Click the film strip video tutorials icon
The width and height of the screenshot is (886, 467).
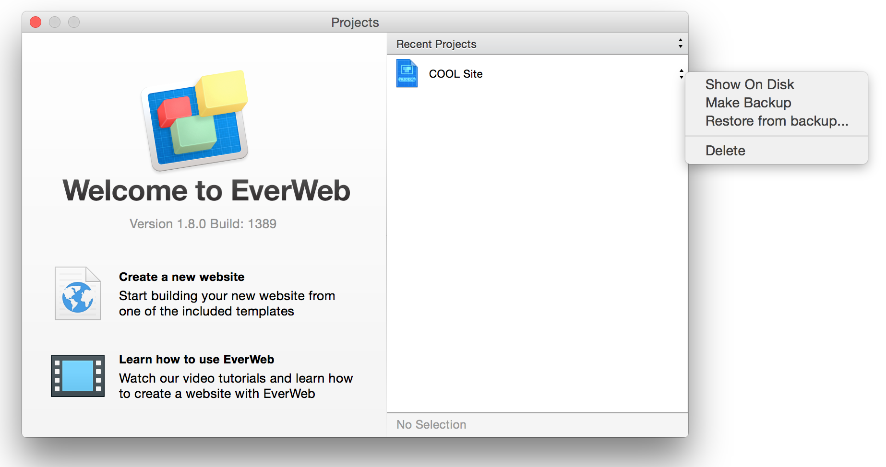78,376
